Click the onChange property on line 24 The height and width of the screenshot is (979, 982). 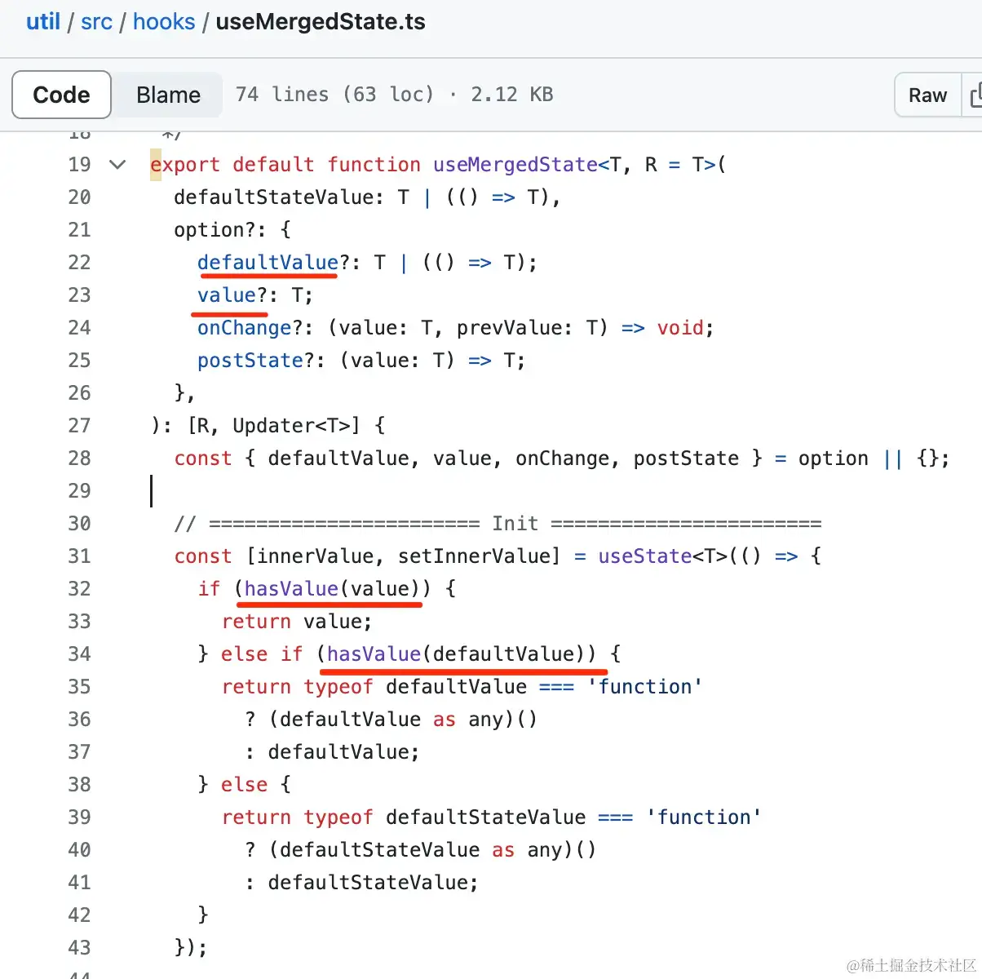[x=244, y=328]
